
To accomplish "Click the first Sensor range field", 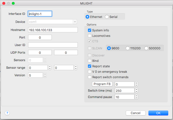I will point(38,68).
